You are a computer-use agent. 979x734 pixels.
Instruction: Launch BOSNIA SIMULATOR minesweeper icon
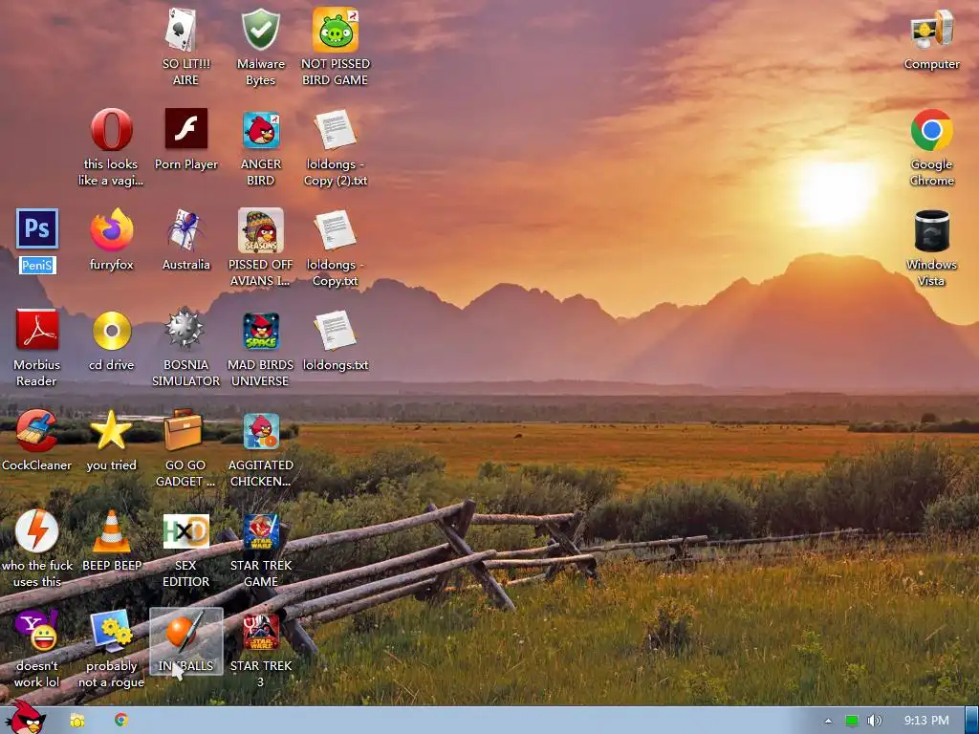tap(185, 329)
